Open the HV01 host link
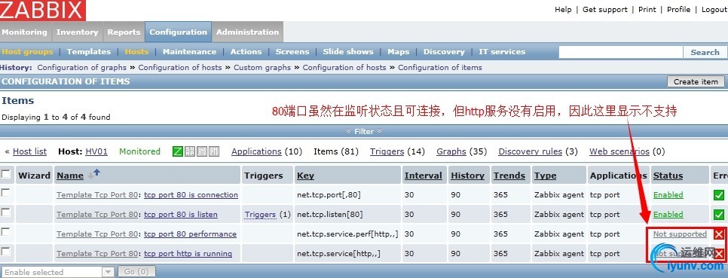Screen dimensions: 728x278 (x=96, y=151)
